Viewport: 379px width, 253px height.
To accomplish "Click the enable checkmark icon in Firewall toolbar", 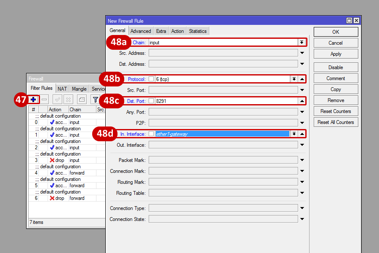I will (x=58, y=100).
